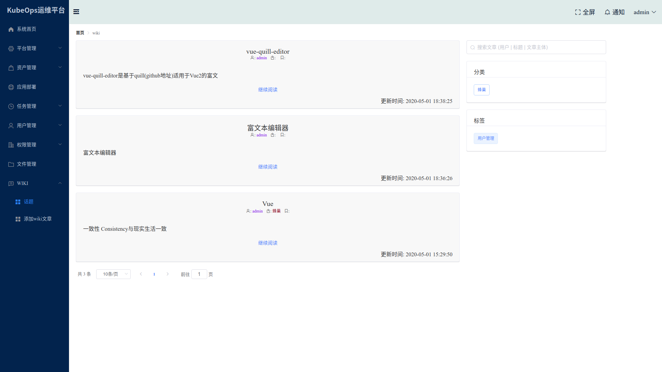662x372 pixels.
Task: Click the 应用部署 sidebar icon
Action: tap(11, 87)
